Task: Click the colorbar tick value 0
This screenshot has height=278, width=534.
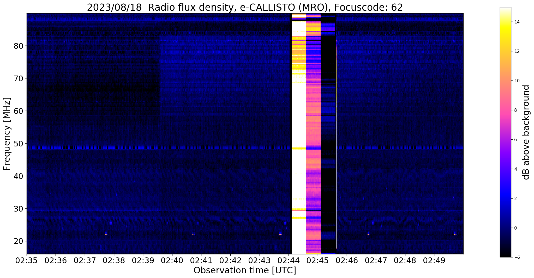Action: 515,228
